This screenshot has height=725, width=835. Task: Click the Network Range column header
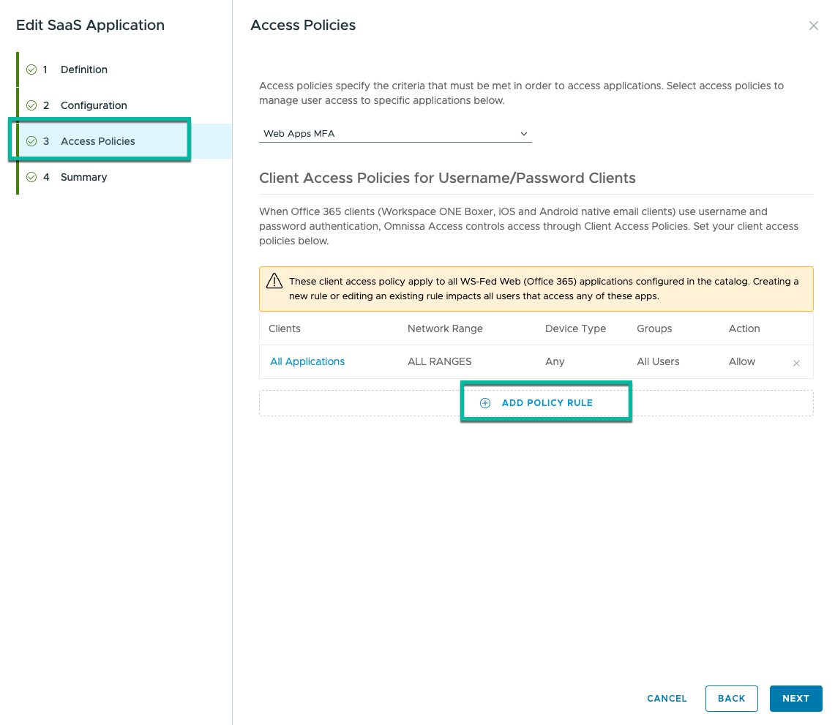tap(445, 328)
